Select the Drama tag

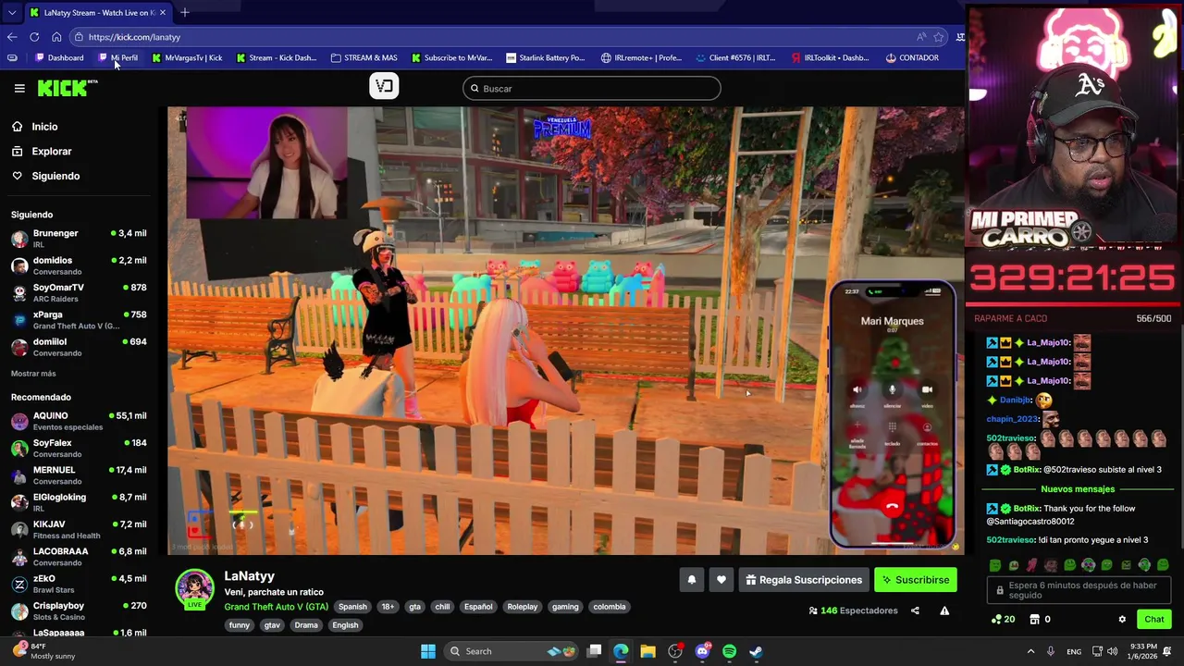click(x=306, y=625)
